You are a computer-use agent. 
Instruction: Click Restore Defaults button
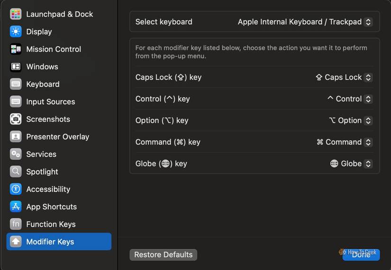pos(164,255)
